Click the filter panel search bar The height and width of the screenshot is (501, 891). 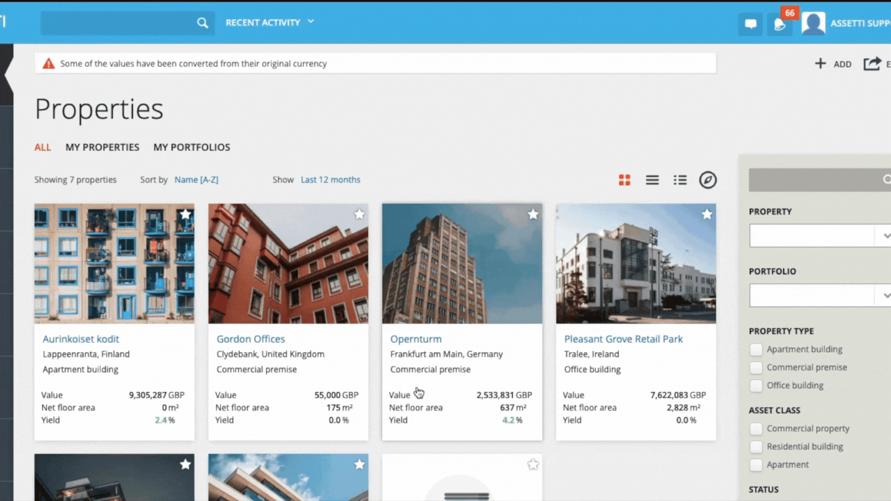point(820,180)
